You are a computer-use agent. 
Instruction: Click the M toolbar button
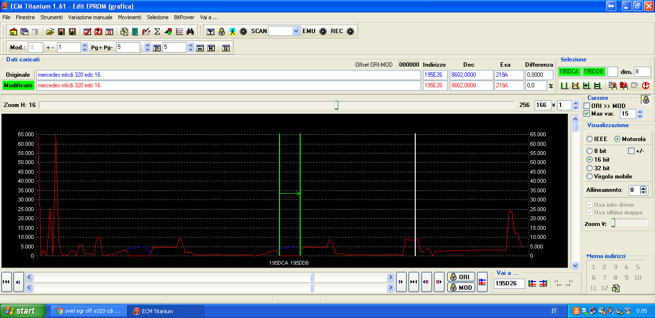pos(211,48)
